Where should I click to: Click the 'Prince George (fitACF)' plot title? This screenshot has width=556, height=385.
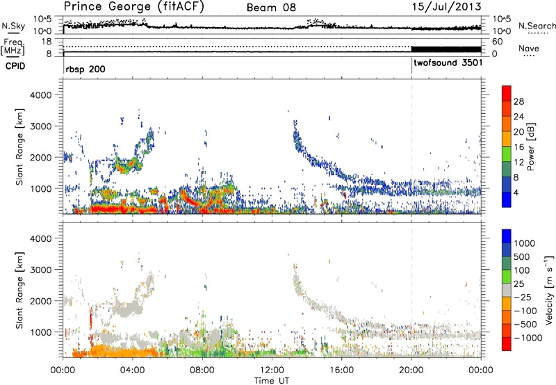pyautogui.click(x=133, y=6)
